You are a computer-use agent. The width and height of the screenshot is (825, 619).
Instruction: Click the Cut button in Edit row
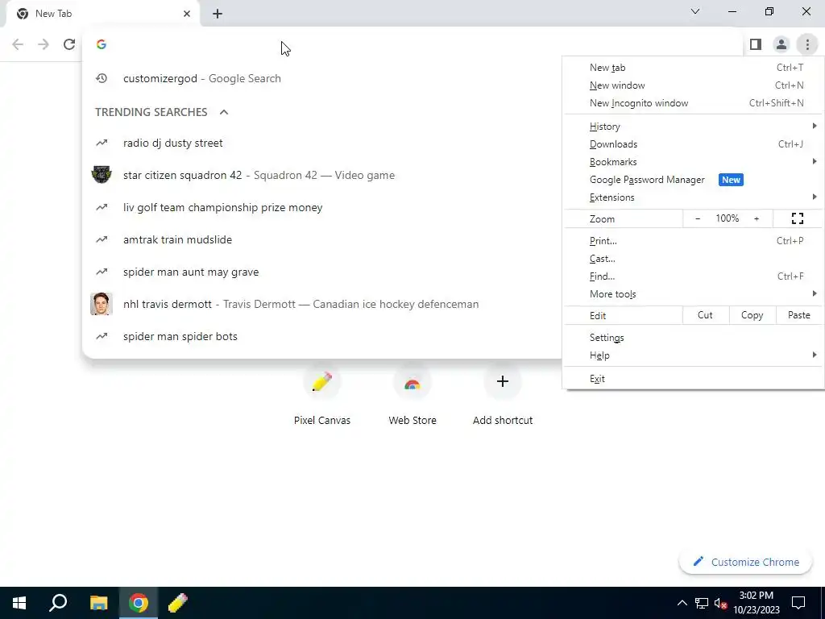pos(705,315)
